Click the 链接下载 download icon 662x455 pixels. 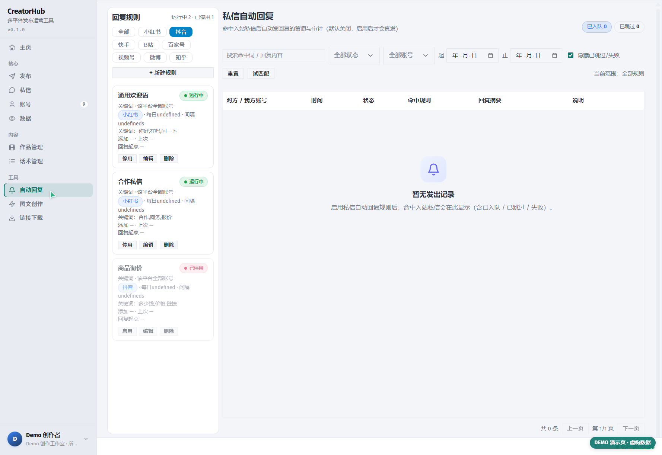(x=12, y=218)
